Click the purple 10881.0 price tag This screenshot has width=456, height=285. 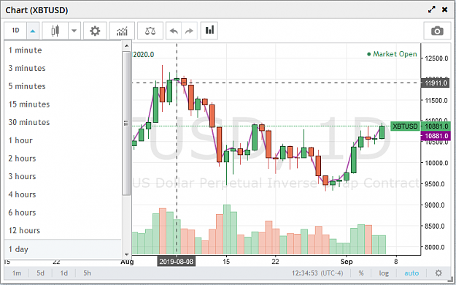point(436,136)
